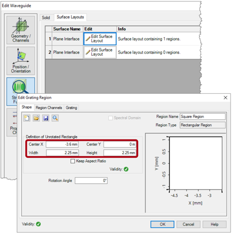This screenshot has width=232, height=234.
Task: Select the Structure / Function magnifier icon
Action: click(20, 87)
